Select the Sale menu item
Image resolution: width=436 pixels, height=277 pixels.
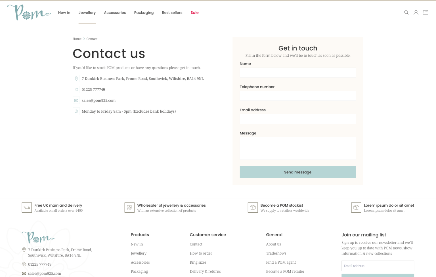[194, 12]
